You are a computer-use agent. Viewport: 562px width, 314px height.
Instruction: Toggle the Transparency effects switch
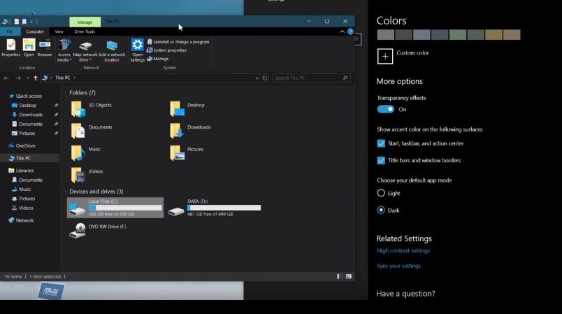[386, 109]
